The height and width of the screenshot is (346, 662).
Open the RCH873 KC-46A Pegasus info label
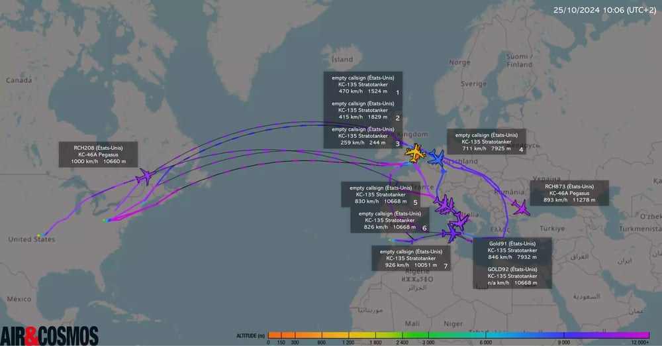point(569,193)
